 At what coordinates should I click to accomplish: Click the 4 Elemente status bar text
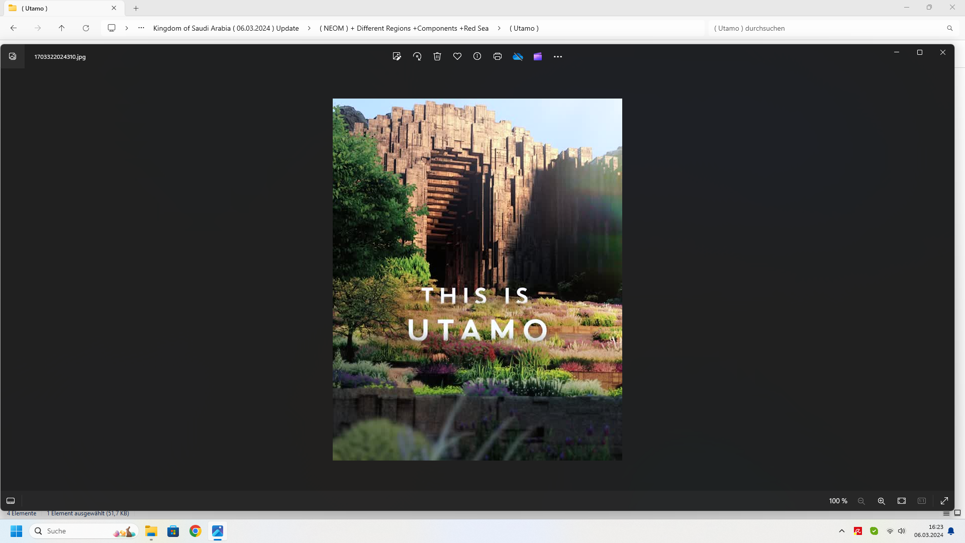click(22, 513)
